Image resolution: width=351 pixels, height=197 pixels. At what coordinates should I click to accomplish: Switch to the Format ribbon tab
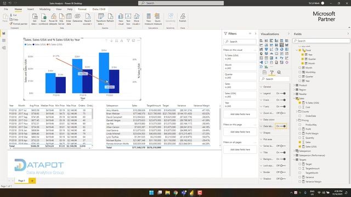pos(82,9)
